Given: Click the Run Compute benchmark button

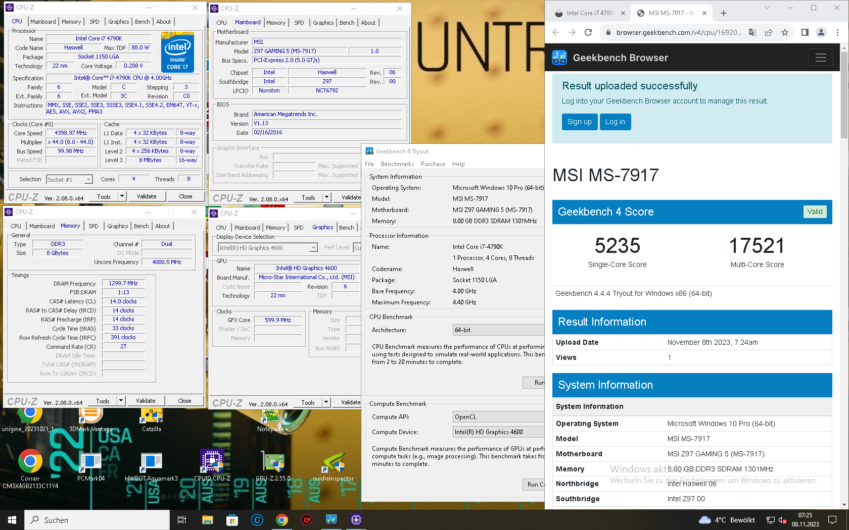Looking at the screenshot, I should 533,484.
